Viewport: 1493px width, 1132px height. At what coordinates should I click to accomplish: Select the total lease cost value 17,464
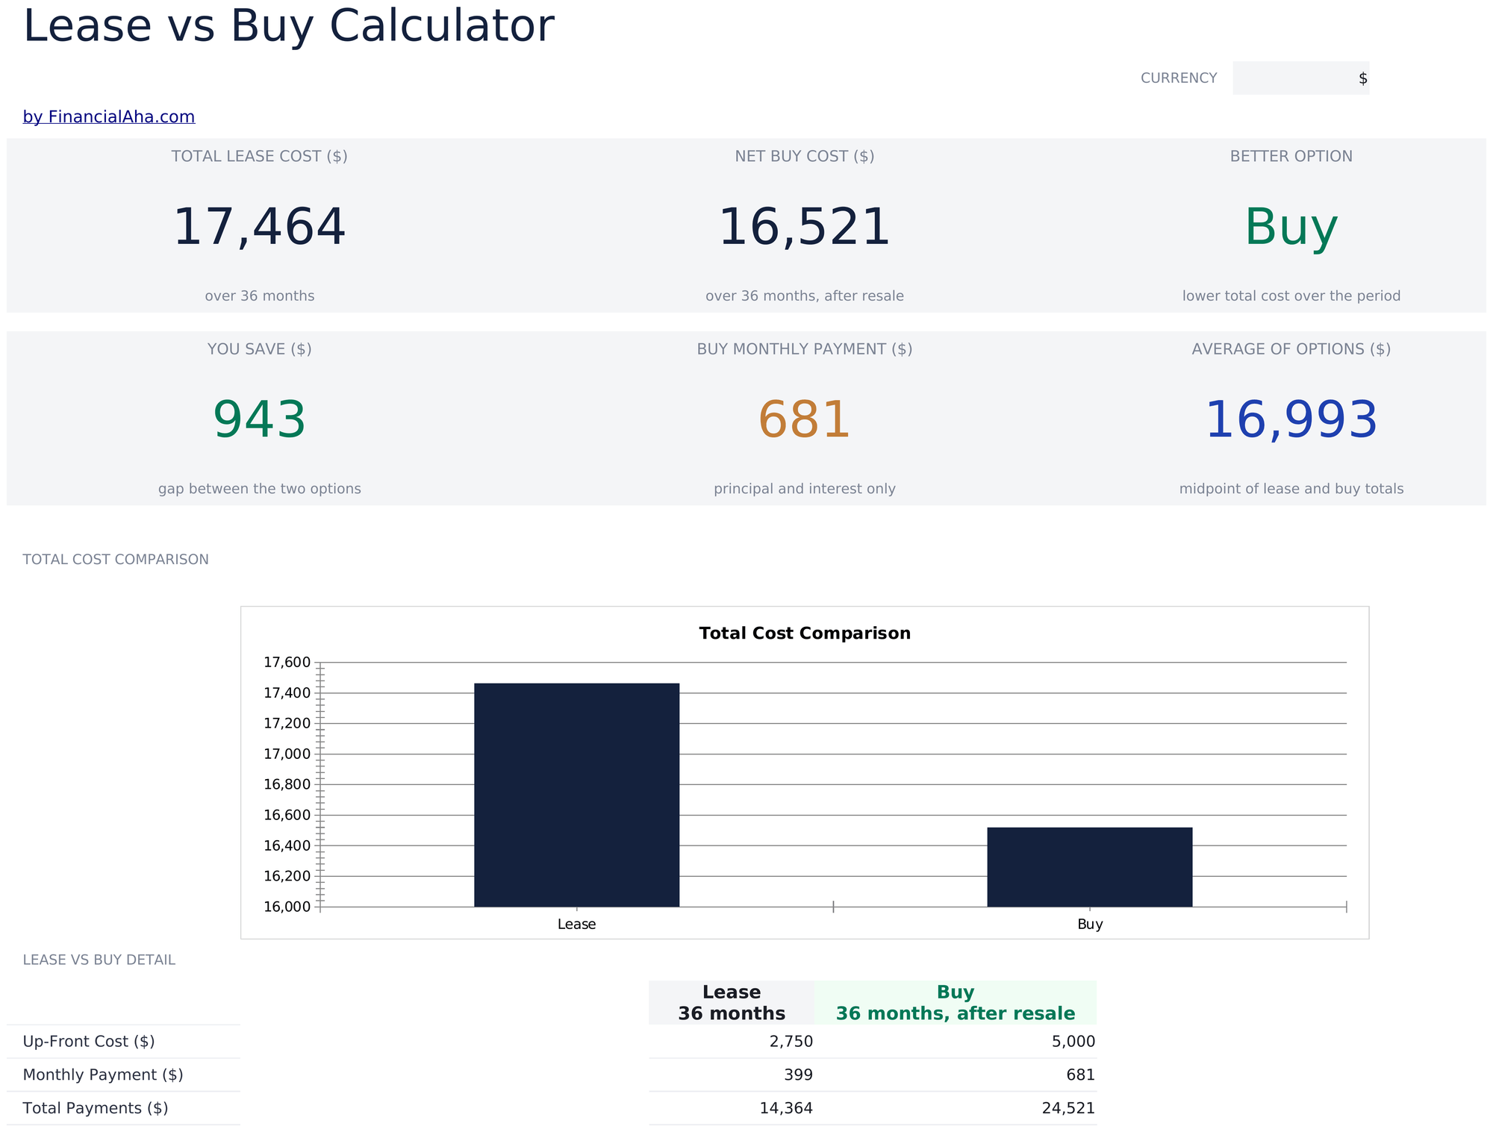pos(260,228)
